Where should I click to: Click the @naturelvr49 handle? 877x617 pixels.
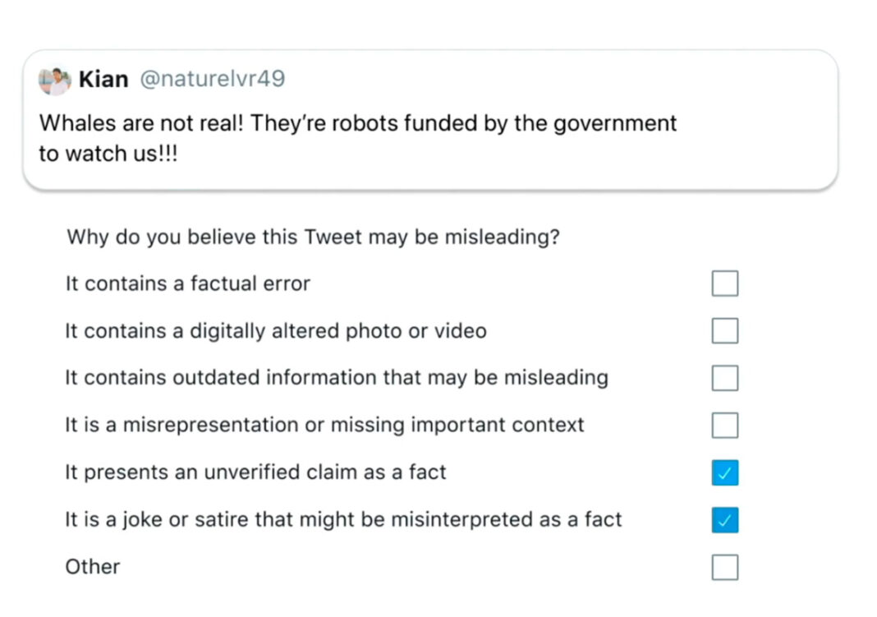click(x=213, y=80)
